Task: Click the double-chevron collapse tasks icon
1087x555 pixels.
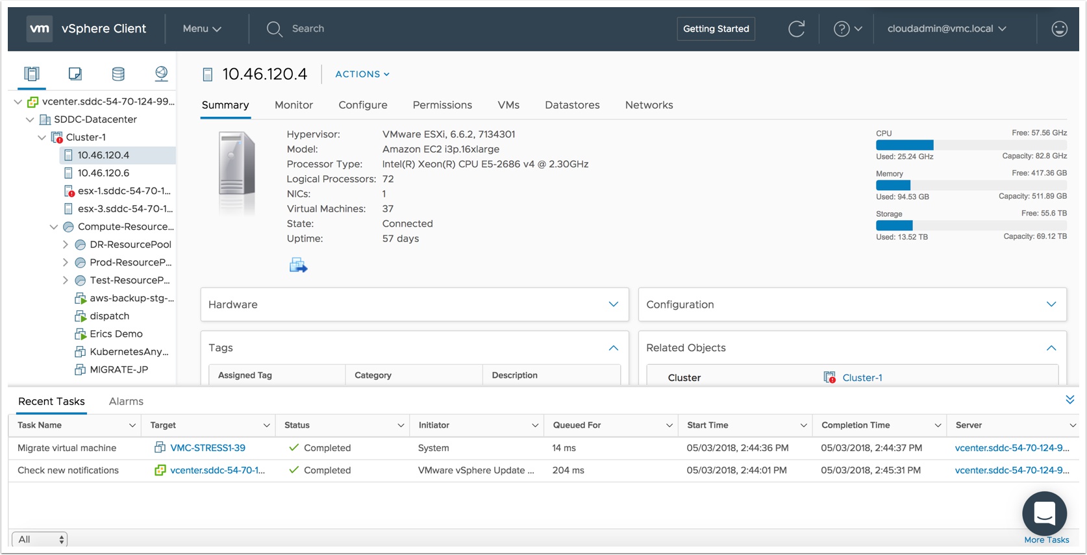Action: coord(1069,400)
